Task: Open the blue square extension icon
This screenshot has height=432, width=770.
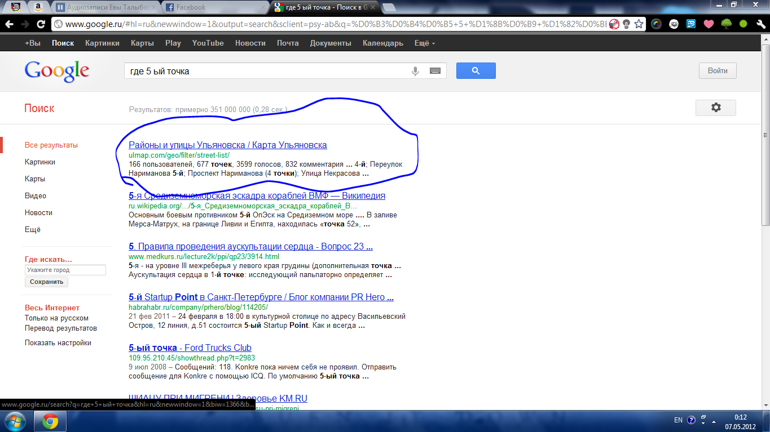Action: pyautogui.click(x=691, y=24)
